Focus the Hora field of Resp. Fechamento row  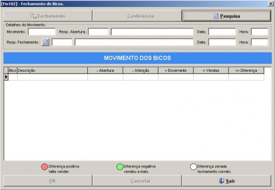tap(259, 42)
